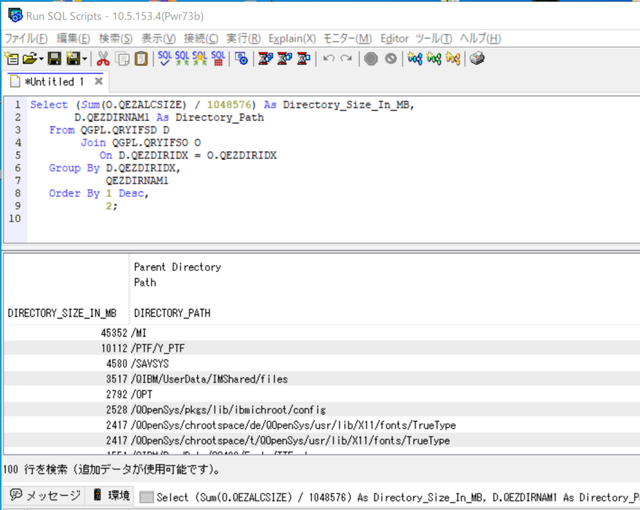Click the first hourglass Run All icon
Image resolution: width=640 pixels, height=510 pixels.
point(265,59)
